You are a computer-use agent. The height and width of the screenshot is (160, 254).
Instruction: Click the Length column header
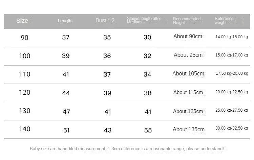(64, 21)
